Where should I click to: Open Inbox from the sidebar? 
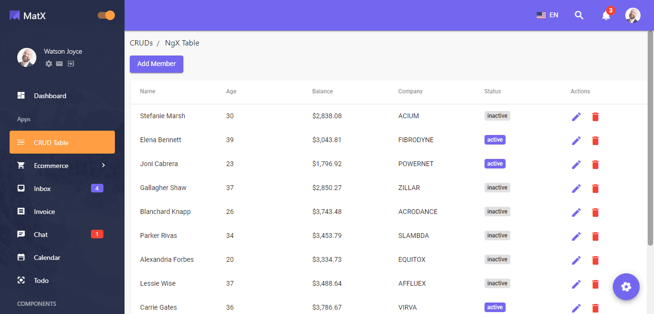pyautogui.click(x=42, y=189)
